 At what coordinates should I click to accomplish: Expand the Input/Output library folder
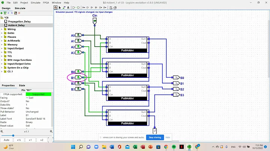pyautogui.click(x=2, y=48)
